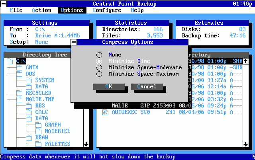Open the Options menu

click(72, 10)
